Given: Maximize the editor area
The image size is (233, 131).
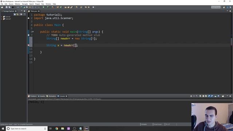Looking at the screenshot, I should [230, 11].
